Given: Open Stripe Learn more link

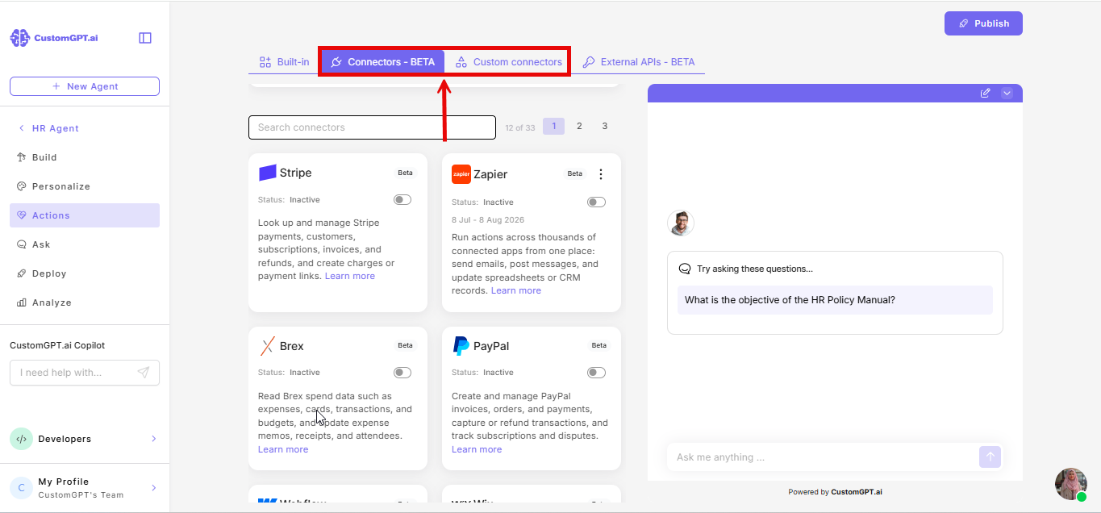Looking at the screenshot, I should click(350, 276).
